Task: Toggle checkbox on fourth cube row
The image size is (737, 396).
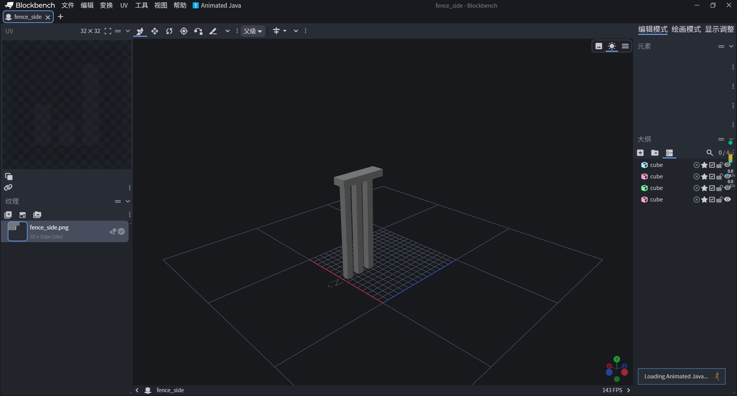Action: point(712,200)
